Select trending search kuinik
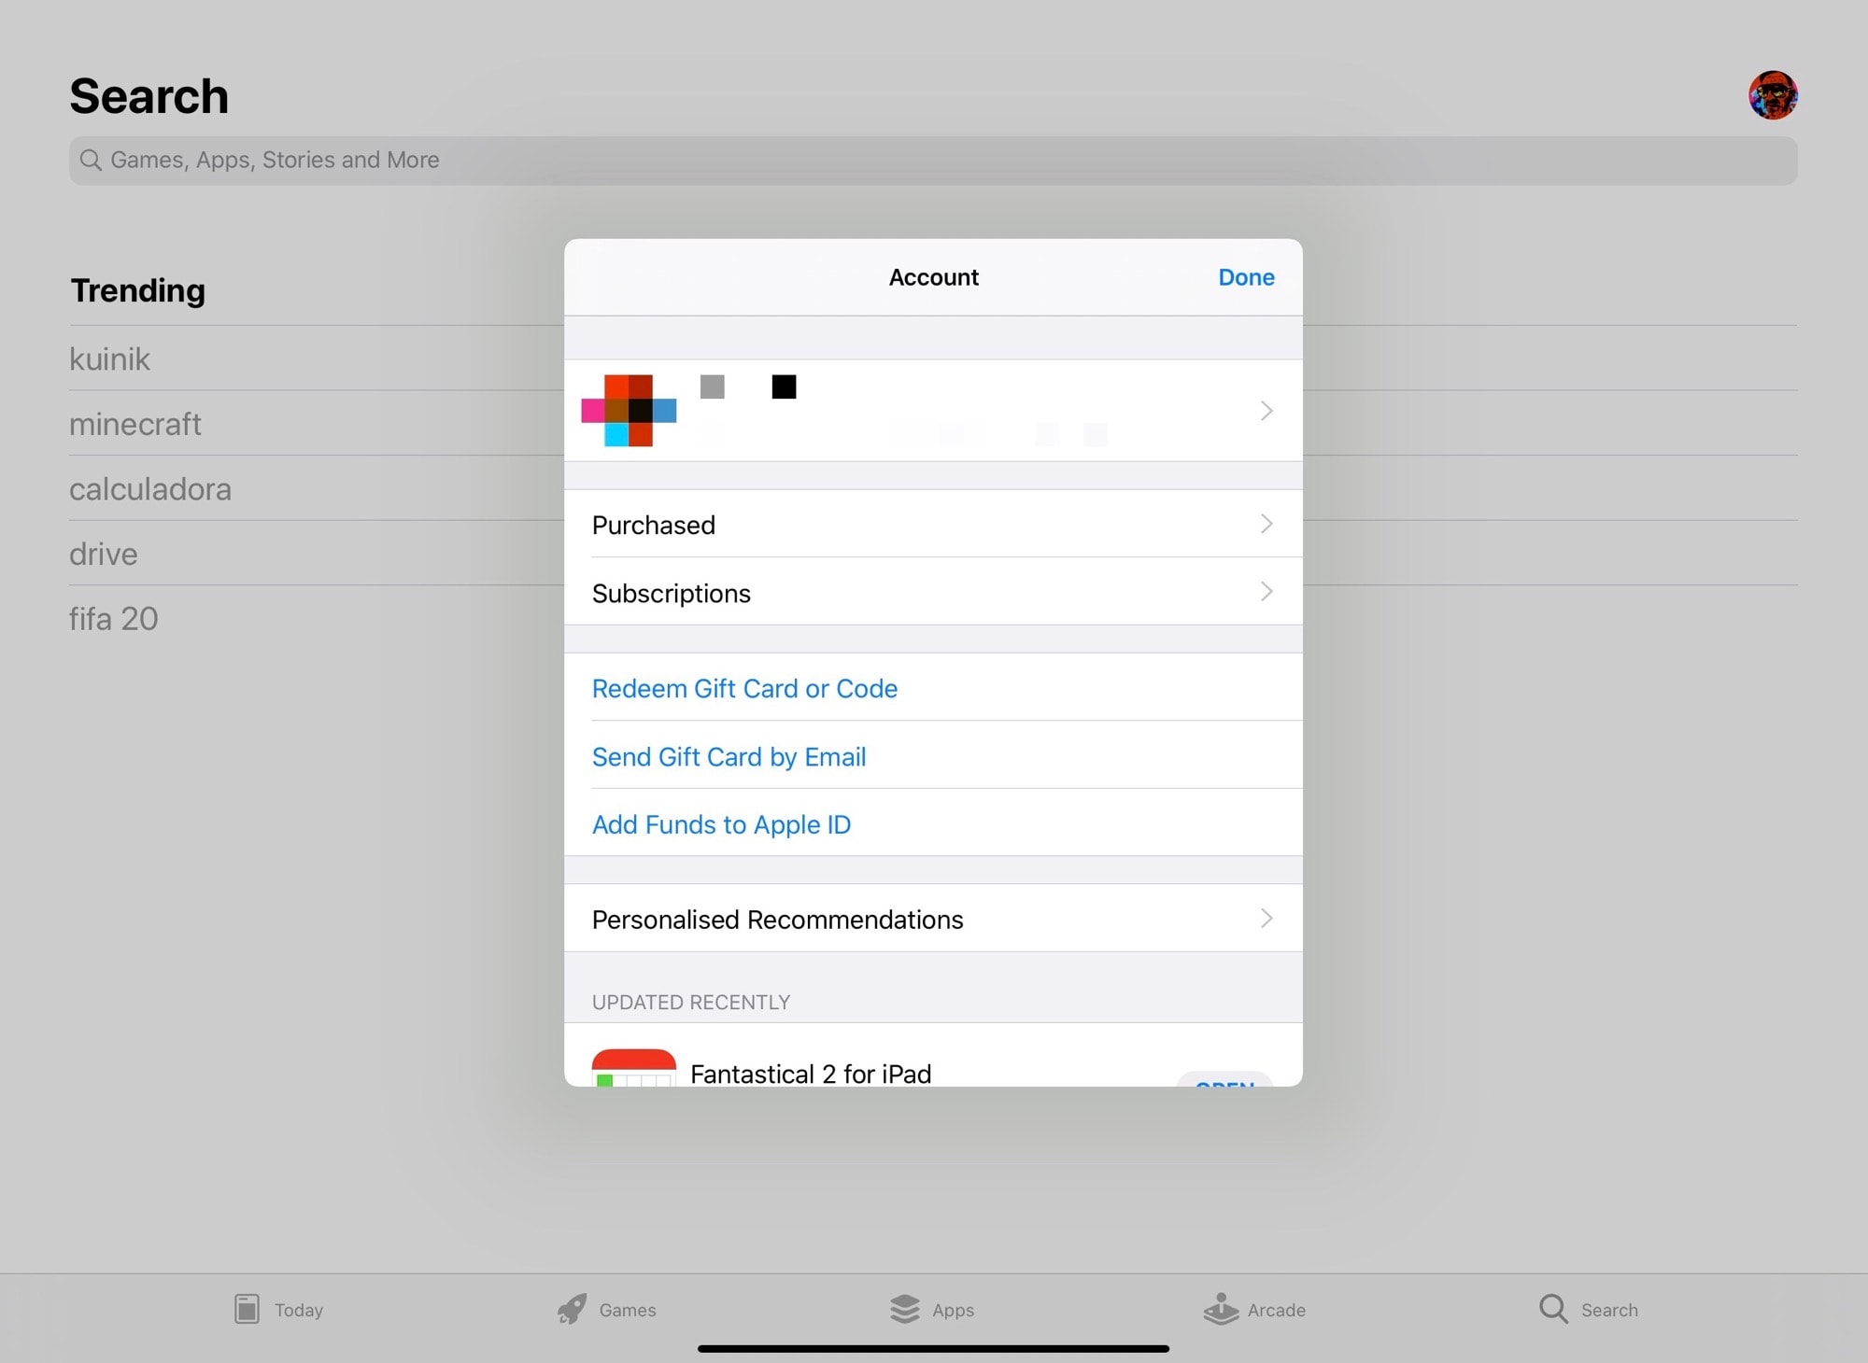The width and height of the screenshot is (1868, 1363). point(108,357)
